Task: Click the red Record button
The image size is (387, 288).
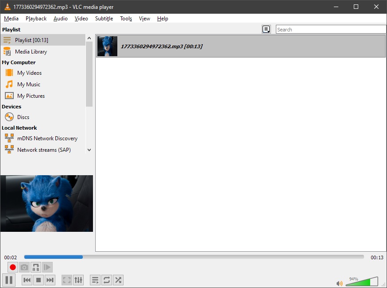Action: tap(12, 267)
